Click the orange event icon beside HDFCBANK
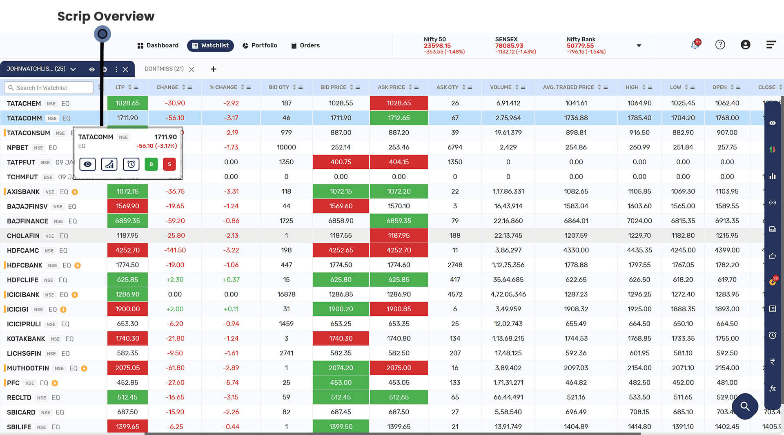This screenshot has width=784, height=435. pyautogui.click(x=78, y=265)
